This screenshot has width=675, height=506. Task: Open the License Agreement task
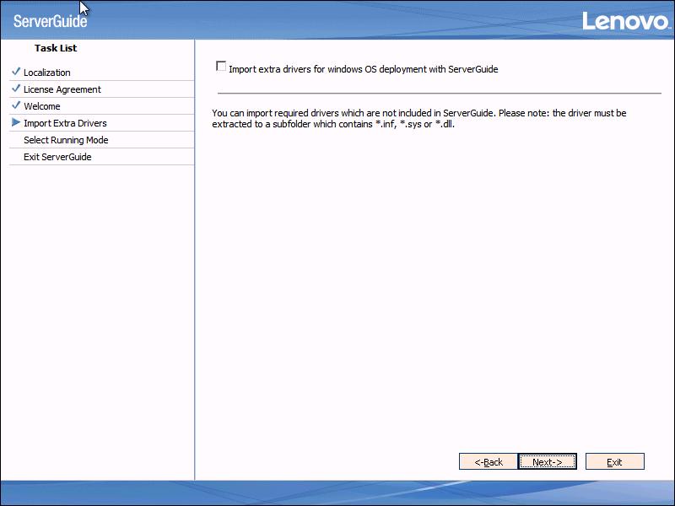62,89
